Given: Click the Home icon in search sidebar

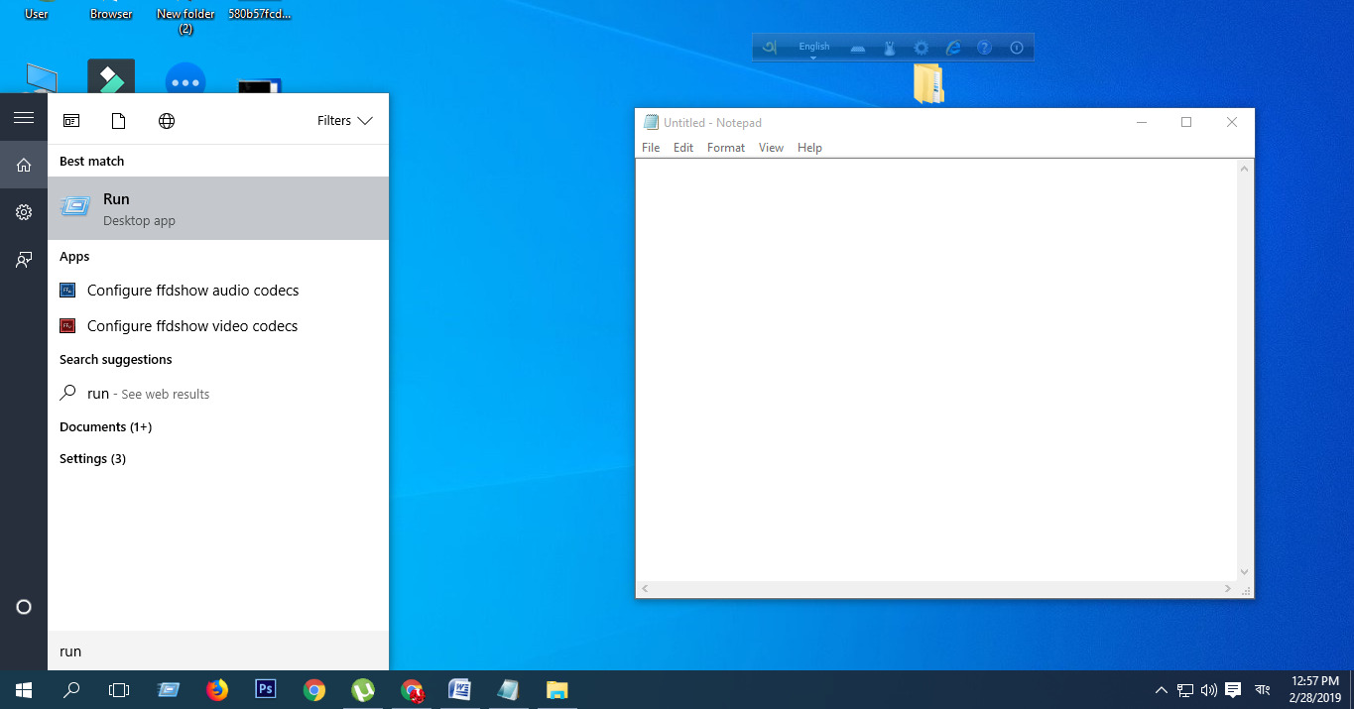Looking at the screenshot, I should pyautogui.click(x=24, y=165).
